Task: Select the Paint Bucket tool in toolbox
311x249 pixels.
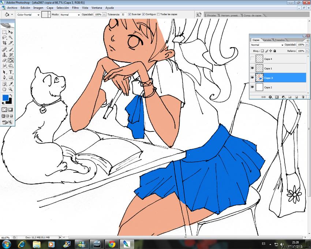Action: 11,60
